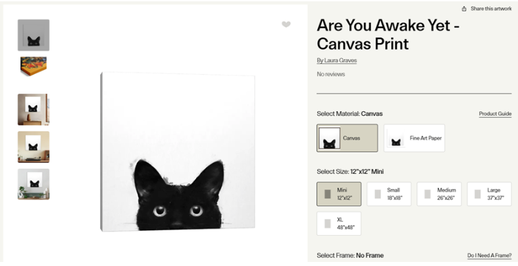Open the first cat artwork thumbnail
Viewport: 518px width, 266px height.
33,35
